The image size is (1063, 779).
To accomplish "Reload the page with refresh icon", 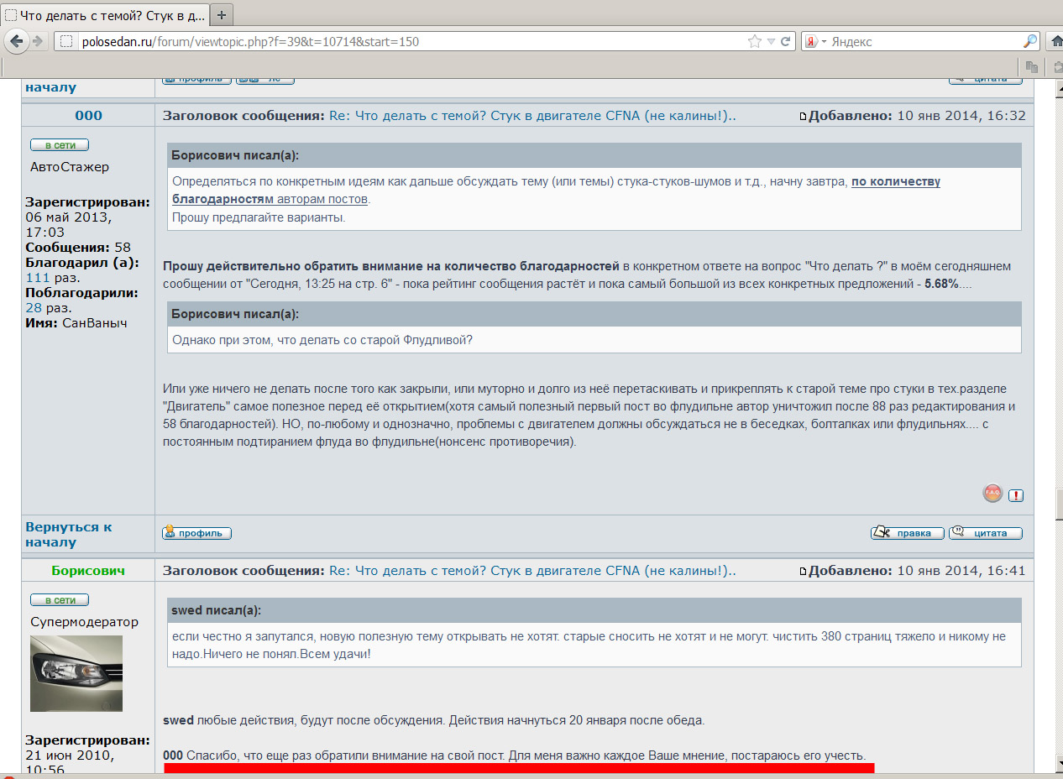I will pyautogui.click(x=787, y=41).
